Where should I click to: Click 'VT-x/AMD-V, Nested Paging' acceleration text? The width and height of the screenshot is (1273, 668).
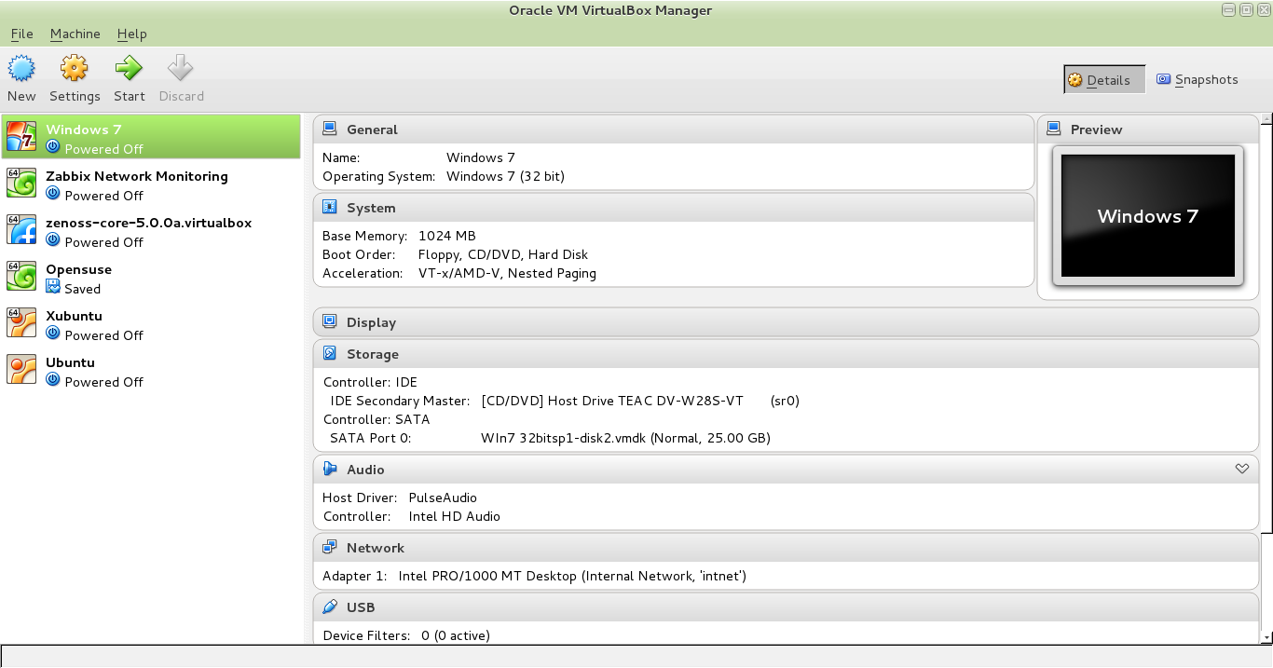[507, 273]
